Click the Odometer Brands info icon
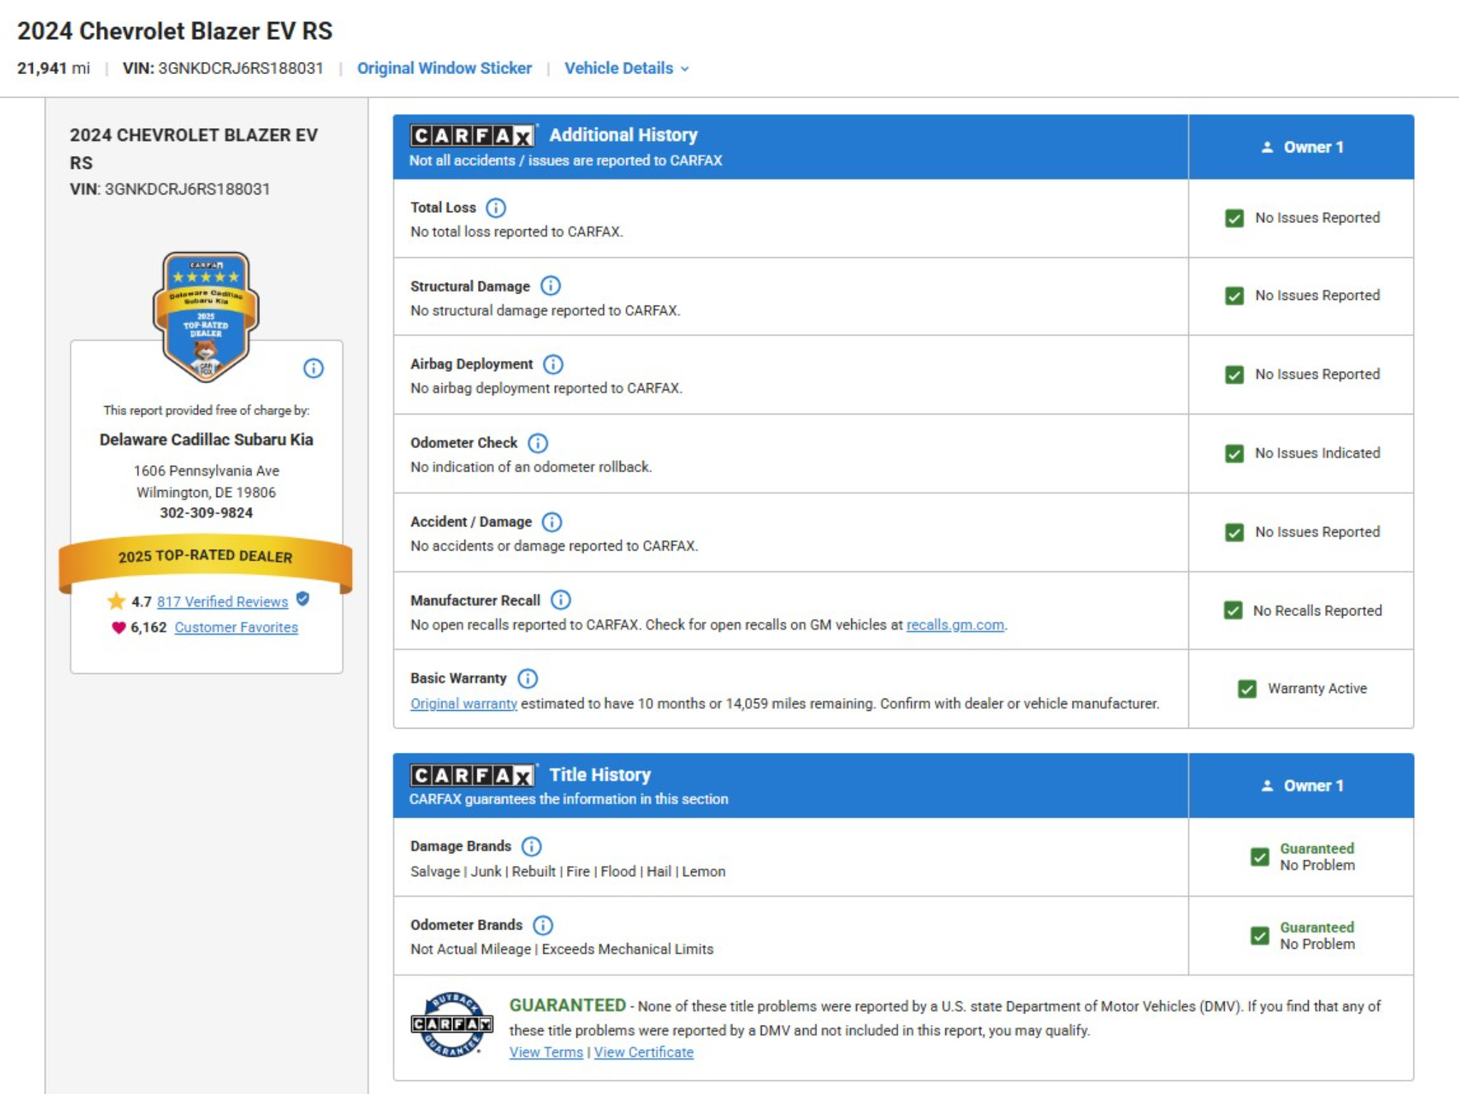1459x1094 pixels. pos(543,925)
